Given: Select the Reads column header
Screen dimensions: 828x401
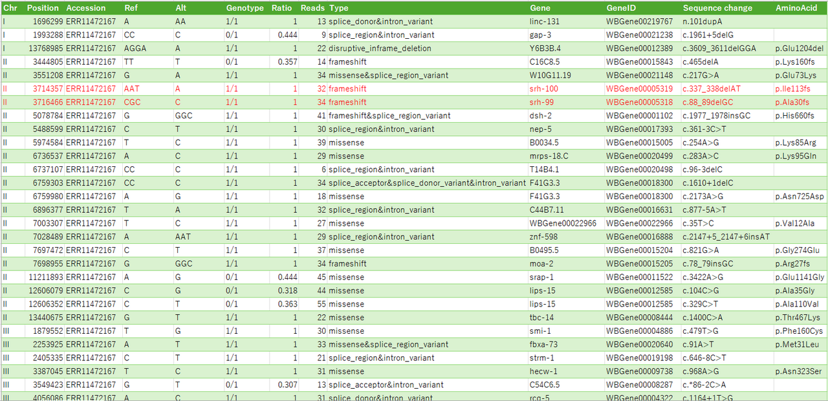Looking at the screenshot, I should (312, 8).
